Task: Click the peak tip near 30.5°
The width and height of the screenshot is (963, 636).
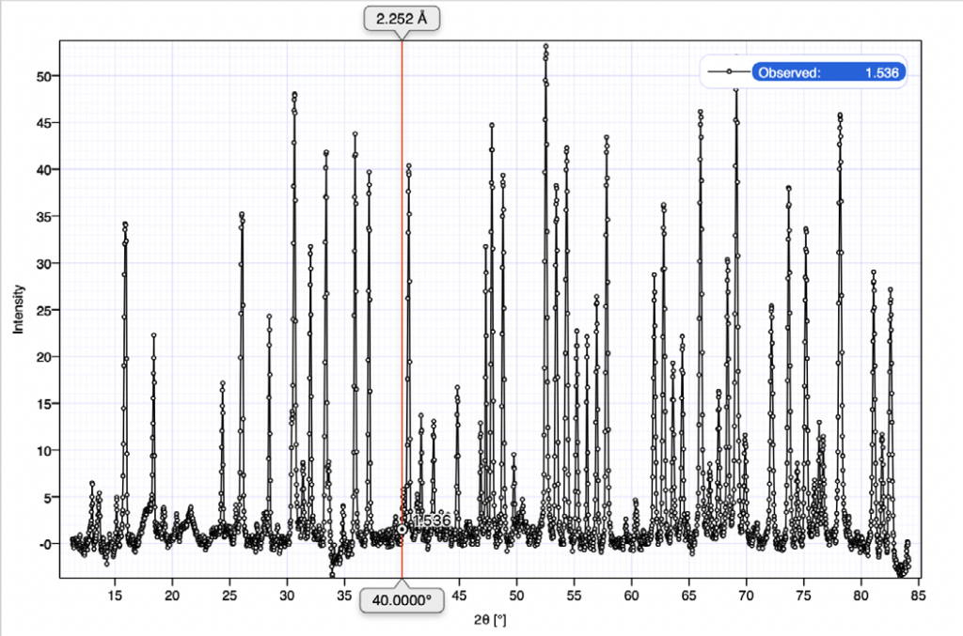Action: 294,94
